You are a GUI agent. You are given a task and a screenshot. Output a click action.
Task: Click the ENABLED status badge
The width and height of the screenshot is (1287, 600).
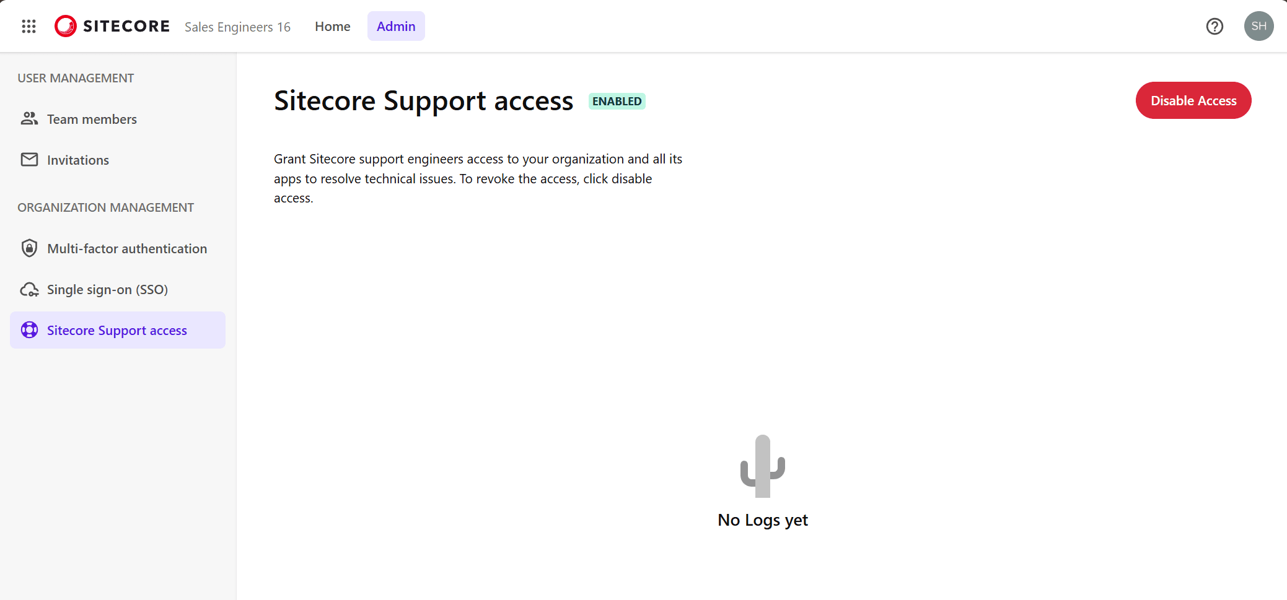(617, 102)
